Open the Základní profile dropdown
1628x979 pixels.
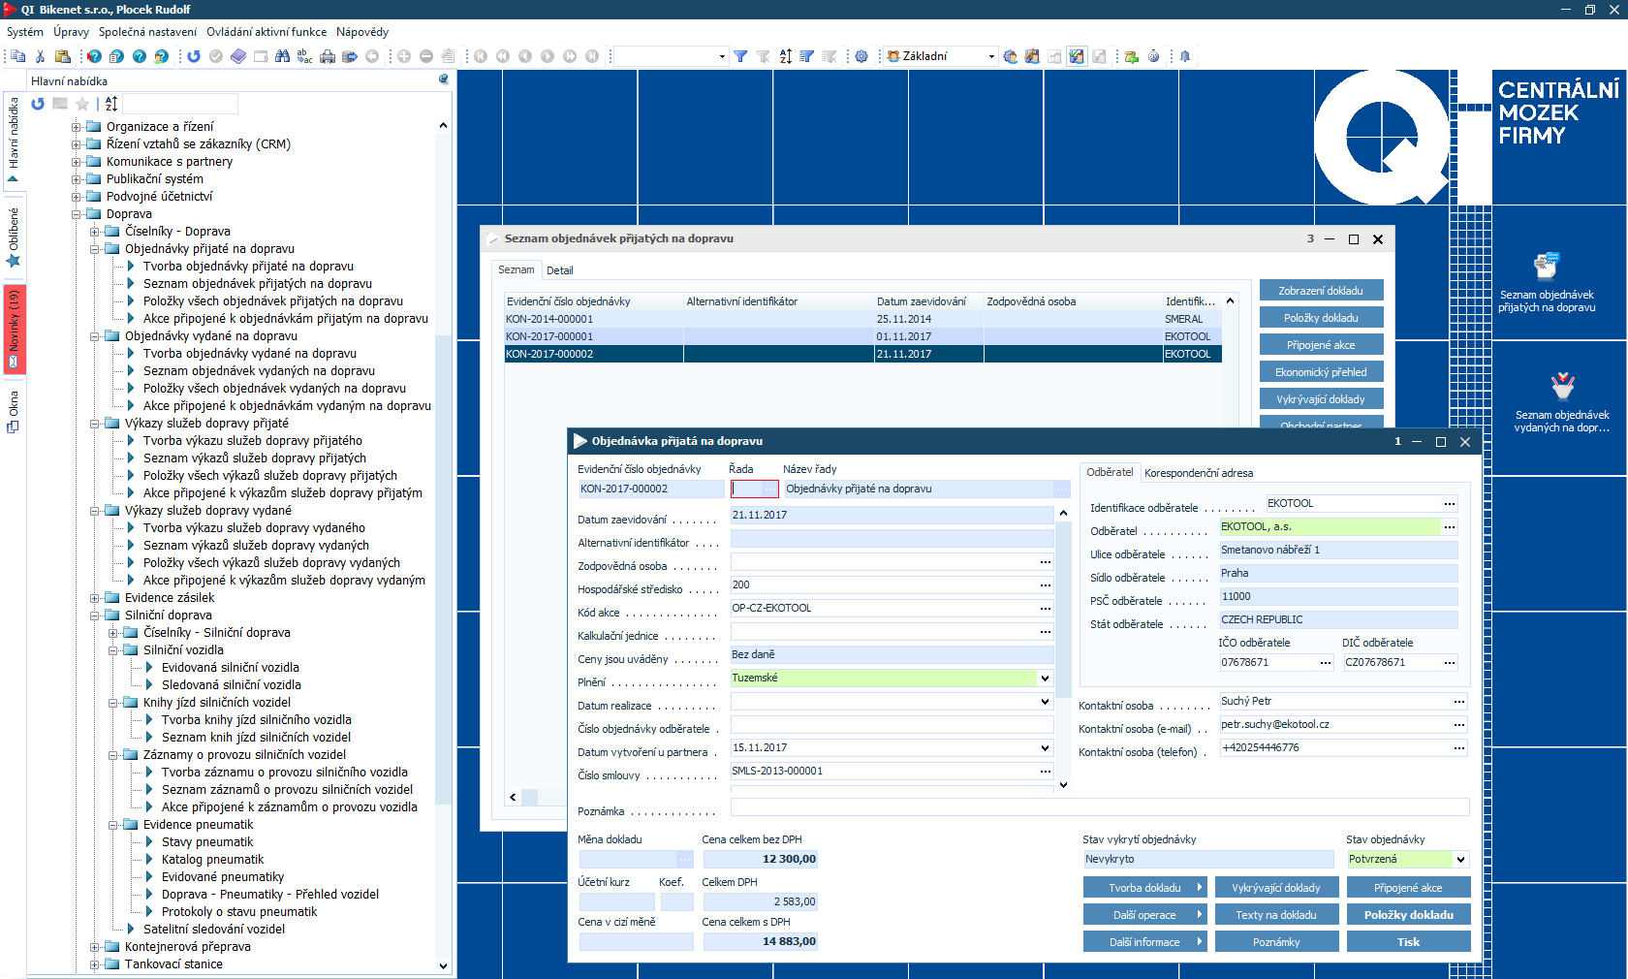(990, 56)
